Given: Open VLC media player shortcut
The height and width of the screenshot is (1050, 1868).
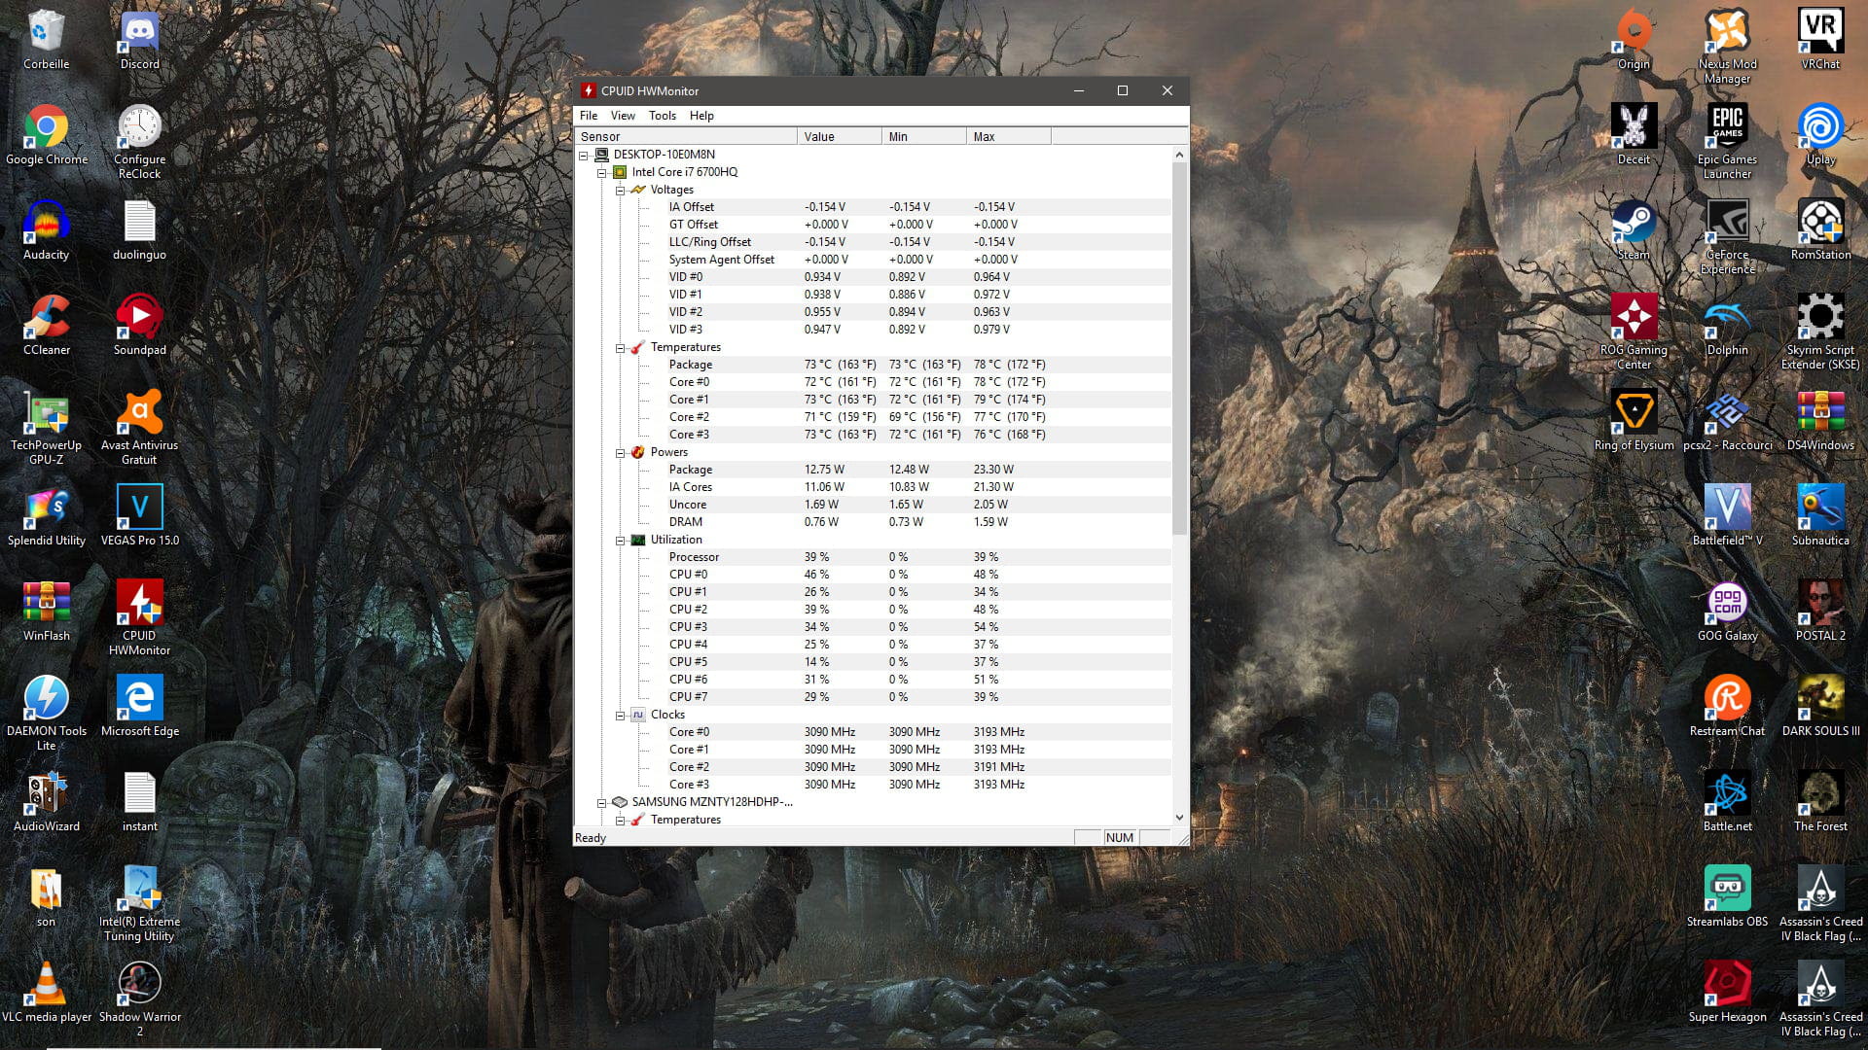Looking at the screenshot, I should (47, 993).
